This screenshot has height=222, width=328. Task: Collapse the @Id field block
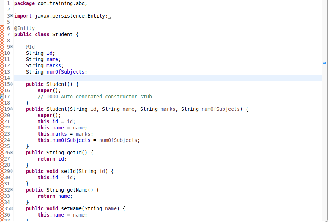tap(11, 46)
